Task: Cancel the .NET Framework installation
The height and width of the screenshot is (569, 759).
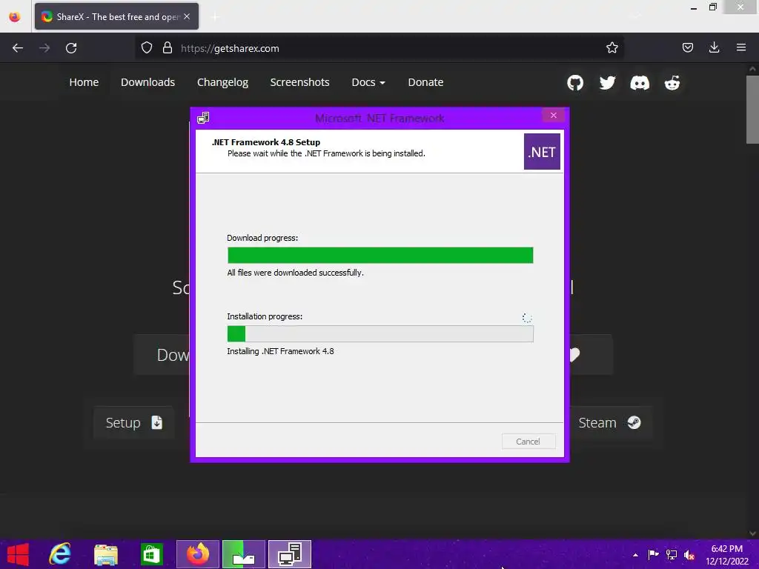Action: click(x=528, y=442)
